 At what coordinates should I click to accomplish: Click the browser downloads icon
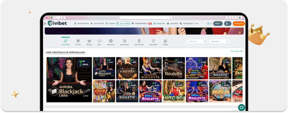pyautogui.click(x=240, y=17)
